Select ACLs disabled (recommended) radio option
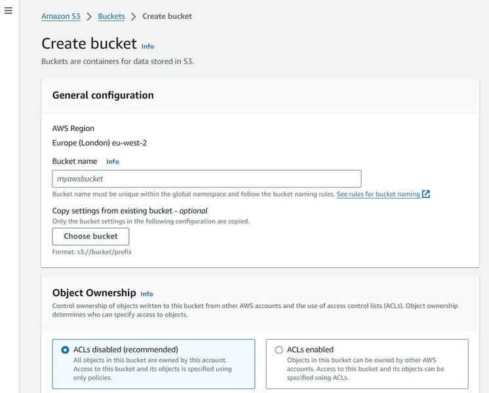The image size is (489, 393). tap(65, 350)
